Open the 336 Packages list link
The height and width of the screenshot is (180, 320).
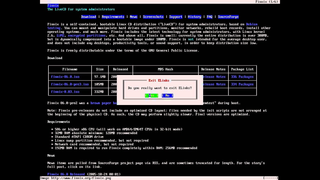pyautogui.click(x=242, y=77)
